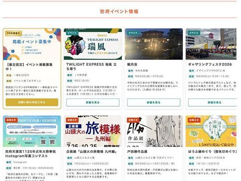Click the 8月29日(土)~10月12日 period text
Image resolution: width=241 pixels, height=181 pixels.
point(155,164)
